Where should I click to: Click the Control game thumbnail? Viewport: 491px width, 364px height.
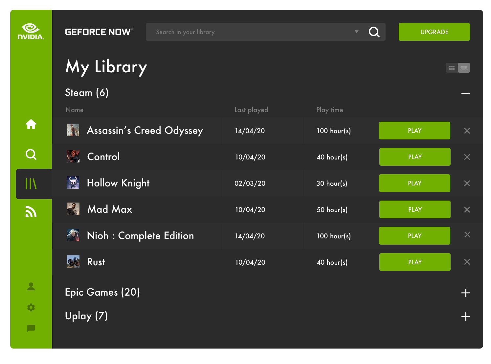pos(73,156)
